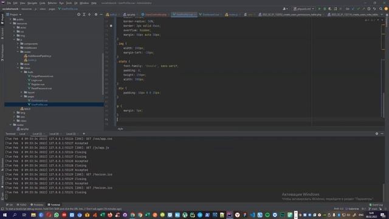Image resolution: width=389 pixels, height=219 pixels.
Task: Expand the public folder
Action: click(11, 19)
